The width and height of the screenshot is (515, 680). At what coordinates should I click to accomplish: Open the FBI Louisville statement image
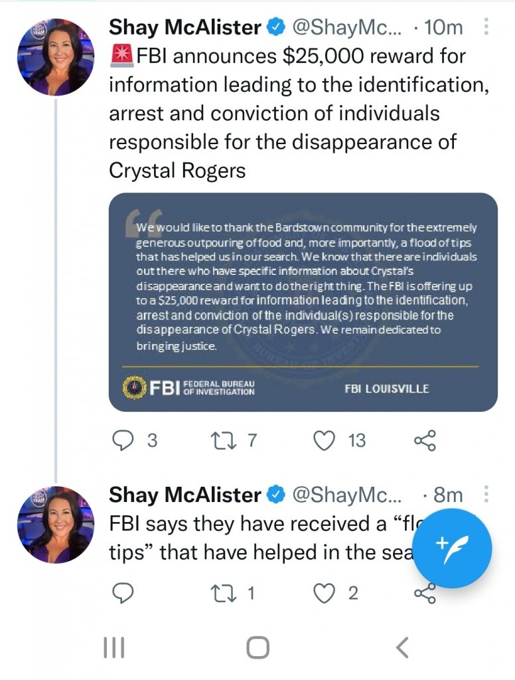point(303,302)
